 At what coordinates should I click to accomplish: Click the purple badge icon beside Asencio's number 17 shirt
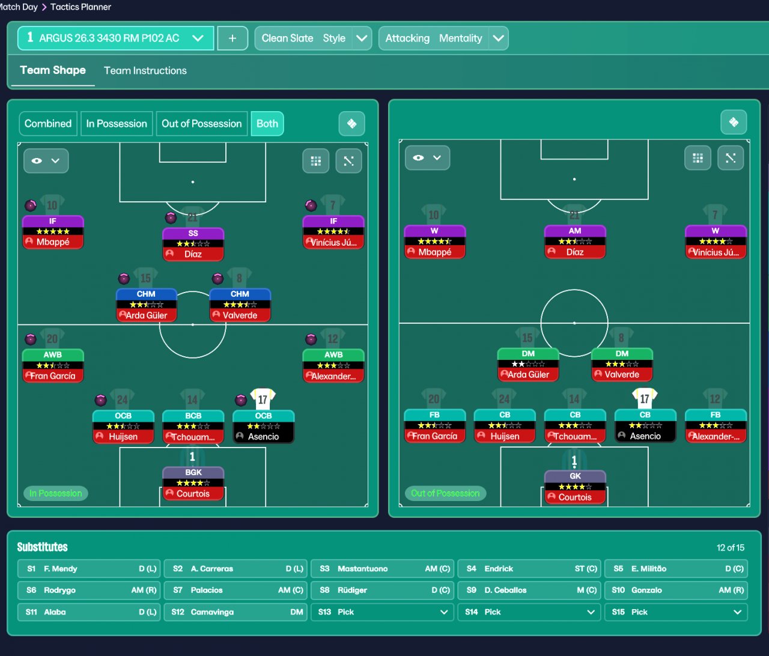[240, 399]
